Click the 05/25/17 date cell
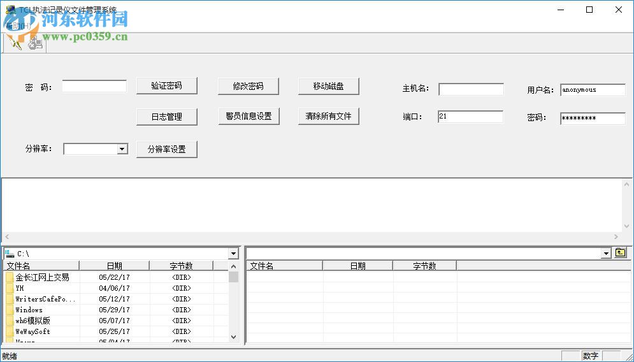This screenshot has width=634, height=362. pyautogui.click(x=115, y=331)
